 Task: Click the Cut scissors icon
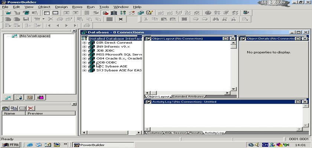pos(146,19)
